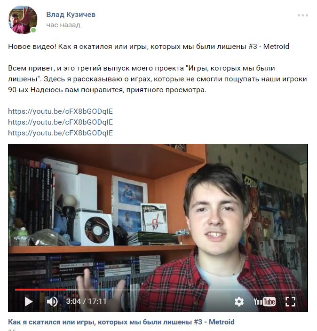Open Влад Кузичев's profile avatar
Screen dimensions: 317x331
[23, 20]
